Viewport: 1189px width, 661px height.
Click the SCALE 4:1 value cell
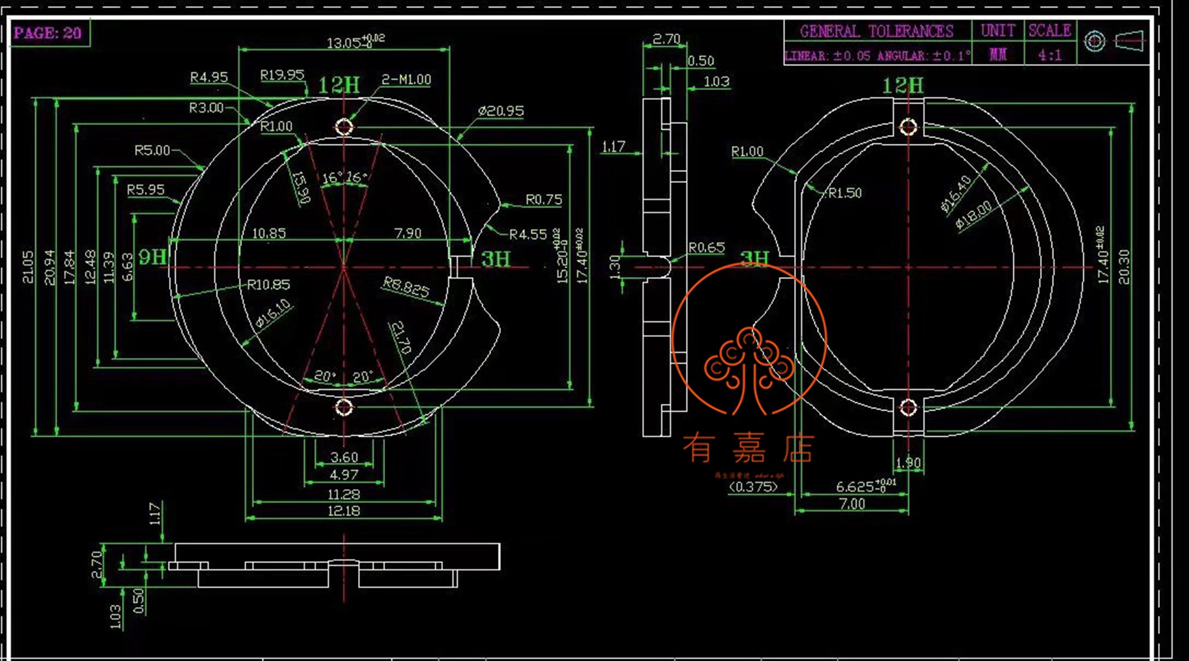click(x=1050, y=55)
